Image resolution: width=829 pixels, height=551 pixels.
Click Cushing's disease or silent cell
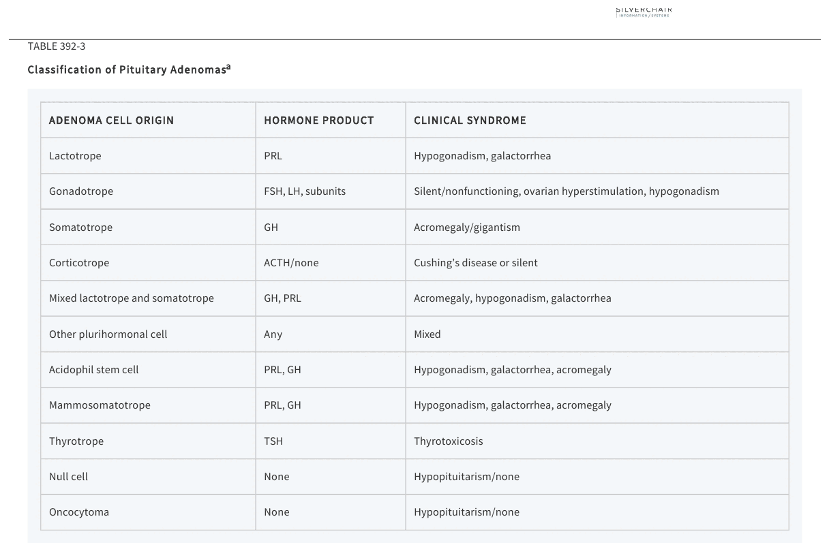[x=597, y=263]
